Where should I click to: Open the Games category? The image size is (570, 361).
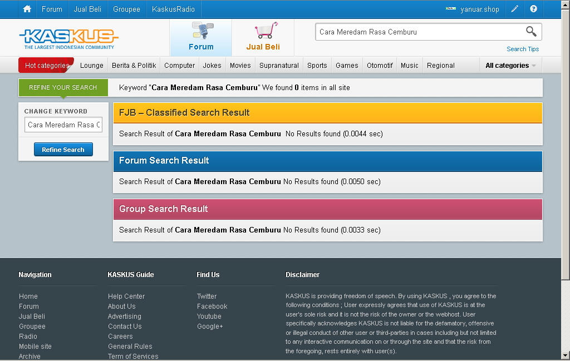(347, 66)
